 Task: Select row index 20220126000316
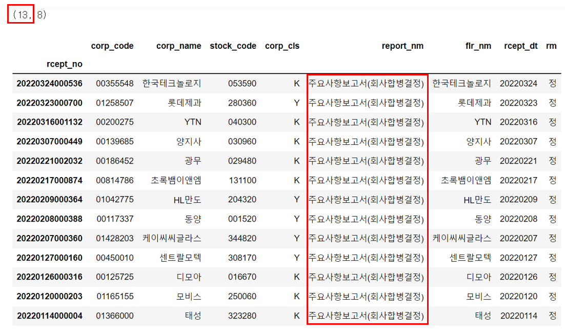[x=49, y=277]
